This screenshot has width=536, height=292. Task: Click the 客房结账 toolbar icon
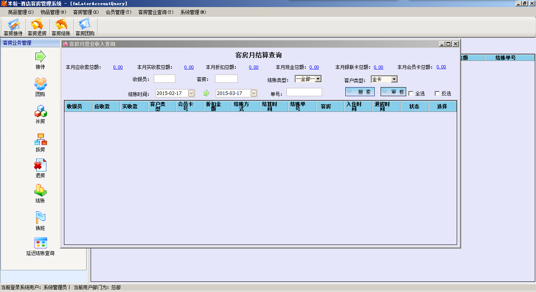tap(61, 27)
